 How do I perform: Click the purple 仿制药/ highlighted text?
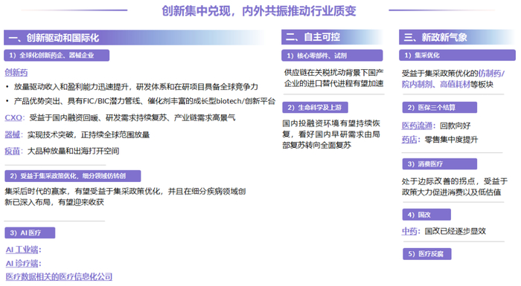pyautogui.click(x=491, y=74)
